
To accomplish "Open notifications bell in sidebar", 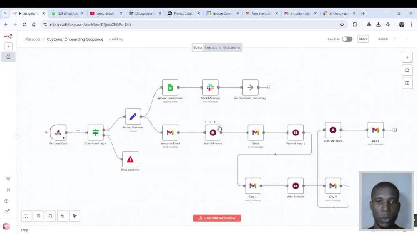I will click(6, 212).
